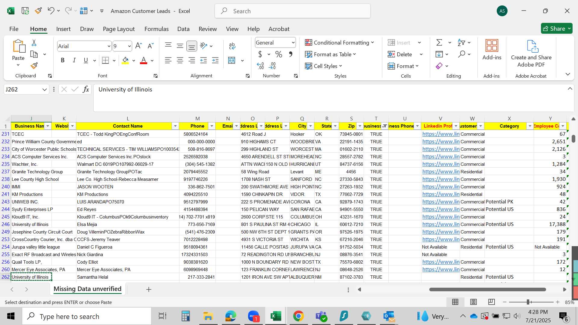Toggle Align Right for cell text
The image size is (578, 325).
[192, 60]
